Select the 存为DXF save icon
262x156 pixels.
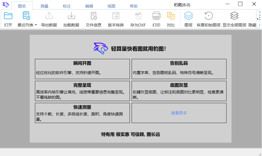(138, 16)
